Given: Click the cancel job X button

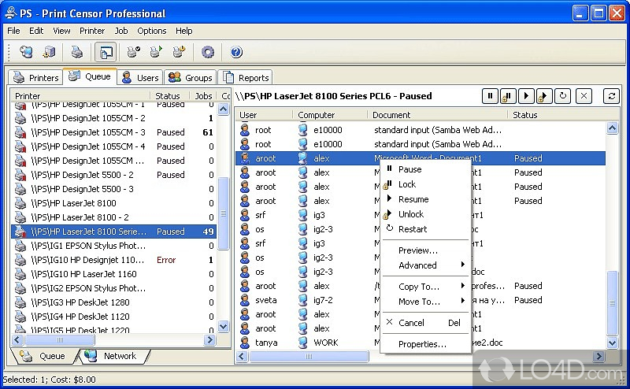Looking at the screenshot, I should [584, 96].
